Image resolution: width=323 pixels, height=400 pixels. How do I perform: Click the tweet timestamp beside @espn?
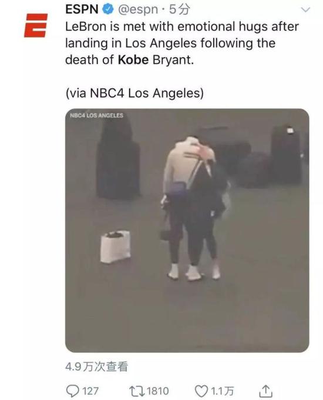pyautogui.click(x=179, y=9)
